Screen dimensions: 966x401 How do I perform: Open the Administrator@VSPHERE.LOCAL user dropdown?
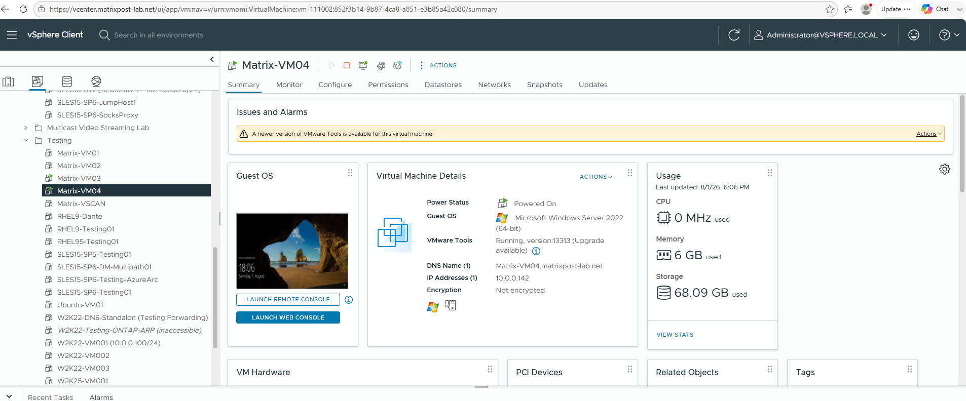tap(821, 35)
